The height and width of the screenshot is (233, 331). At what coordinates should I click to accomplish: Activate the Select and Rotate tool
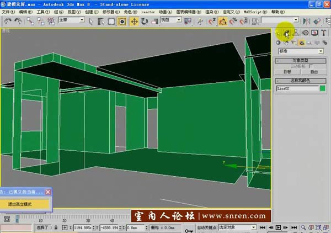[145, 22]
